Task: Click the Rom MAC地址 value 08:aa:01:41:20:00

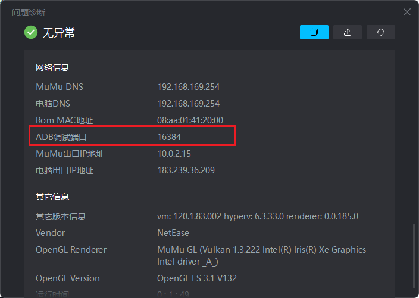Action: coord(190,120)
